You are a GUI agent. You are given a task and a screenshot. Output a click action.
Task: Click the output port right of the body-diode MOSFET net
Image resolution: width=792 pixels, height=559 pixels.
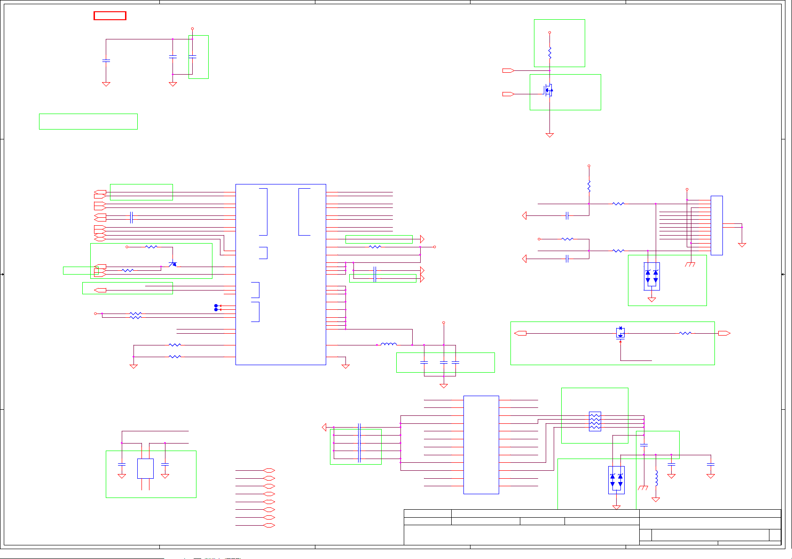point(724,333)
